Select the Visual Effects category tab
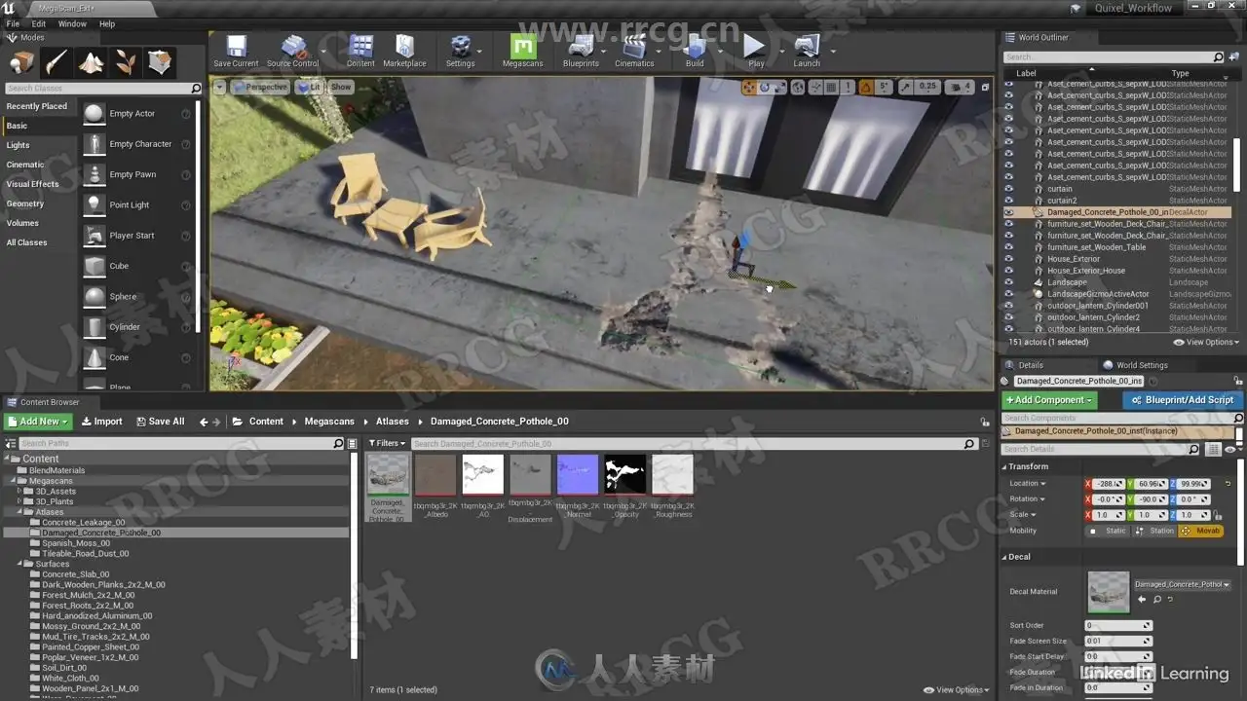The height and width of the screenshot is (701, 1247). point(39,184)
